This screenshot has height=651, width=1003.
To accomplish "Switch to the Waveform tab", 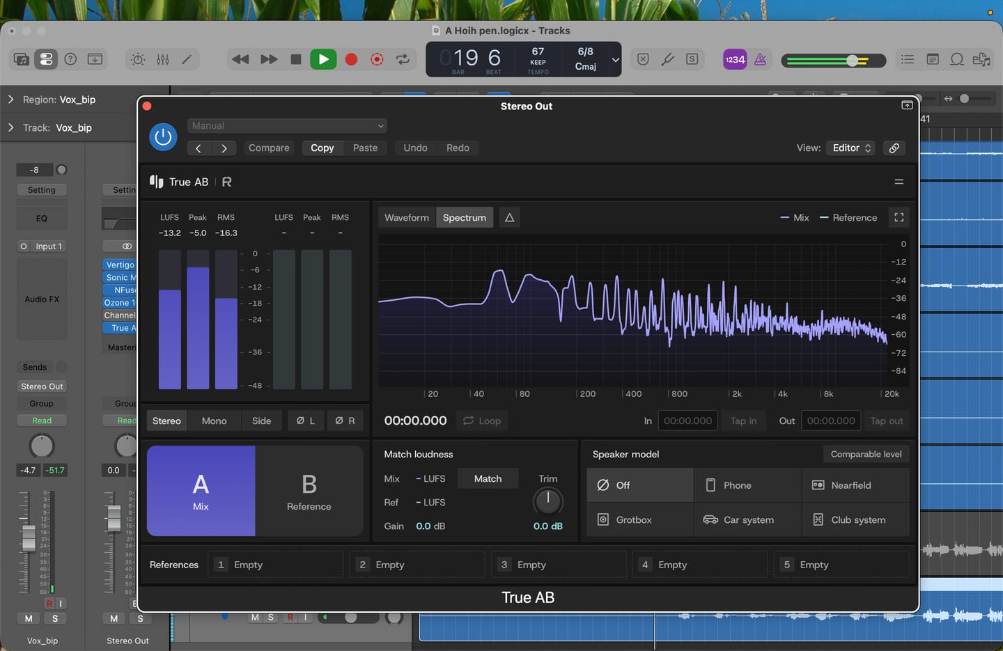I will click(407, 217).
